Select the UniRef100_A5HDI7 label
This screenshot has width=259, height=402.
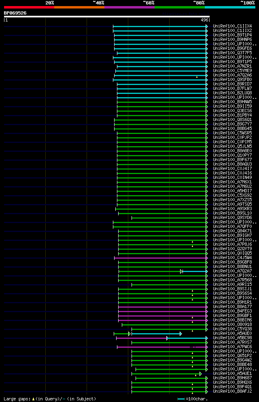pos(232,191)
